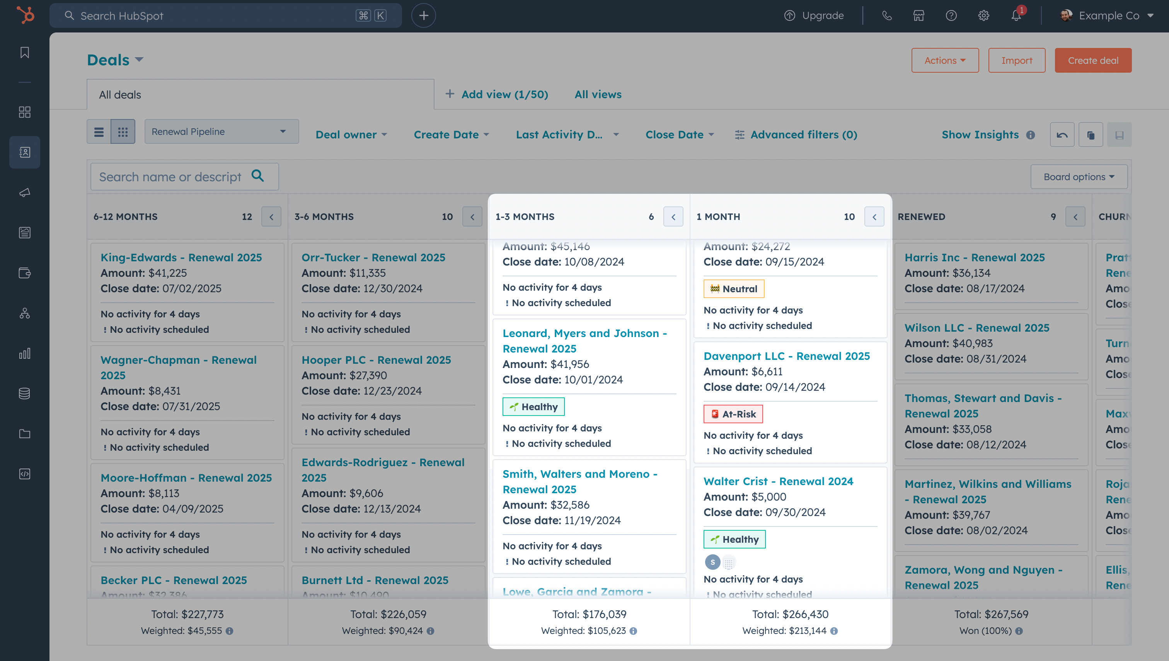
Task: Open the Example Co account menu
Action: pyautogui.click(x=1107, y=15)
